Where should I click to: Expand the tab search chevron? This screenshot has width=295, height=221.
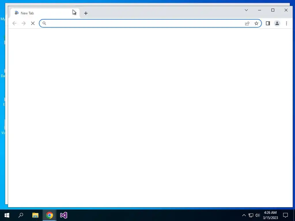[246, 10]
